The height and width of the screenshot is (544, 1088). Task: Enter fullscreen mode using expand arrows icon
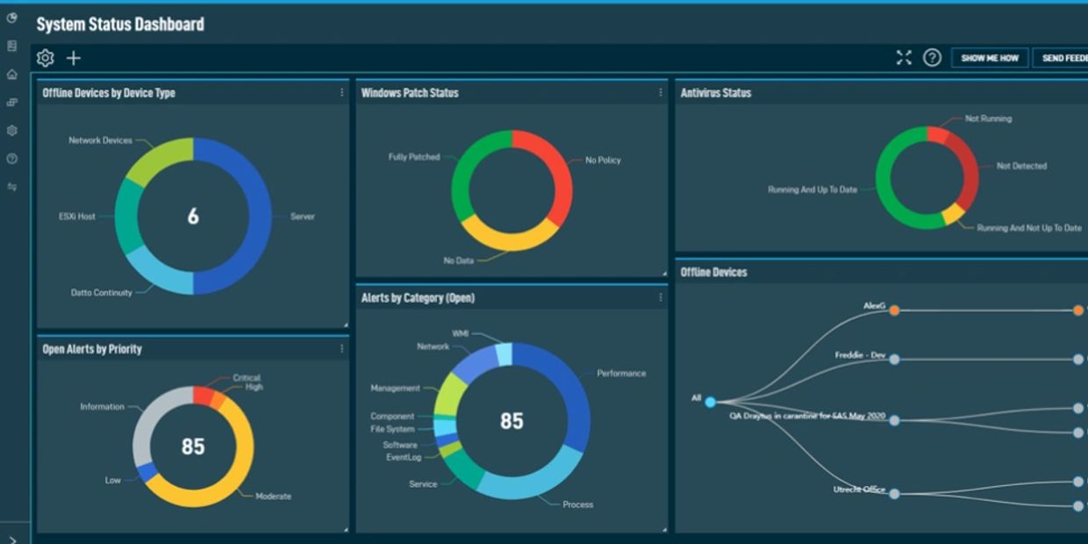pos(904,58)
